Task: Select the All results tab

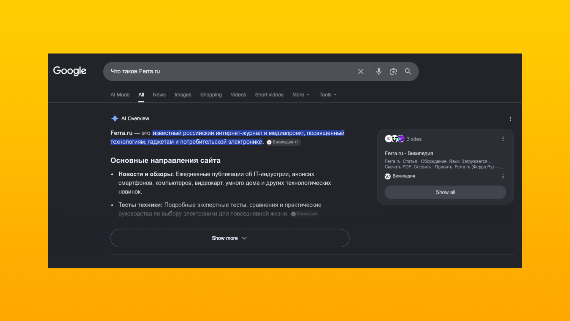Action: (141, 95)
